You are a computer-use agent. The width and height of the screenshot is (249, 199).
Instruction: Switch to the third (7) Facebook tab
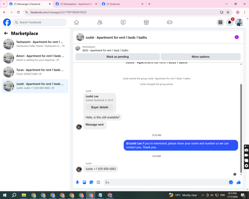123,4
